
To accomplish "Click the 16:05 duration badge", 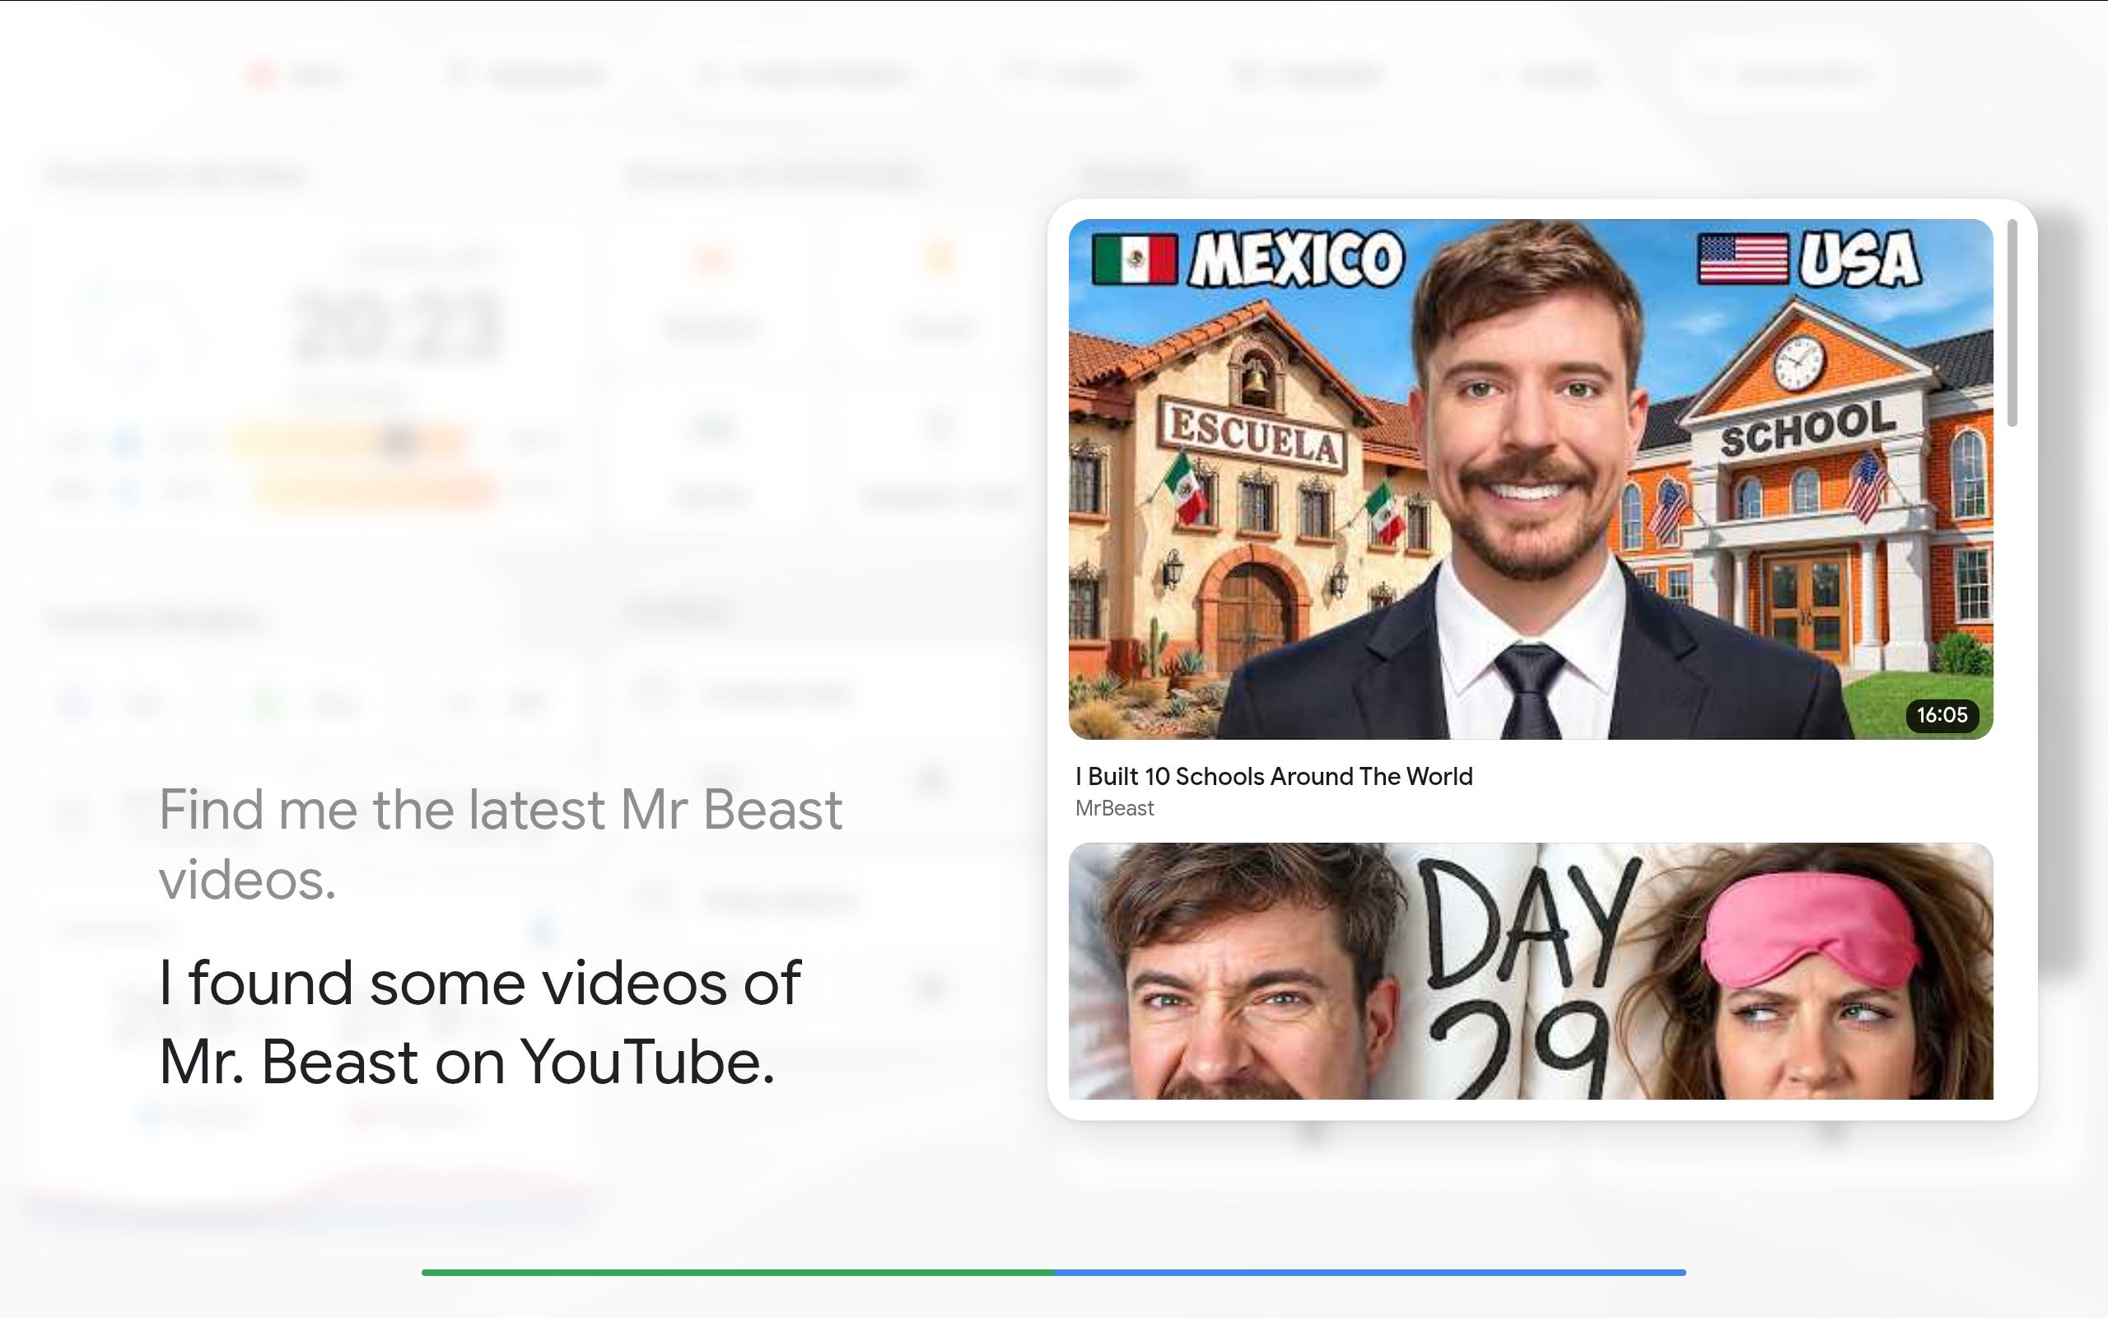I will pos(1942,715).
